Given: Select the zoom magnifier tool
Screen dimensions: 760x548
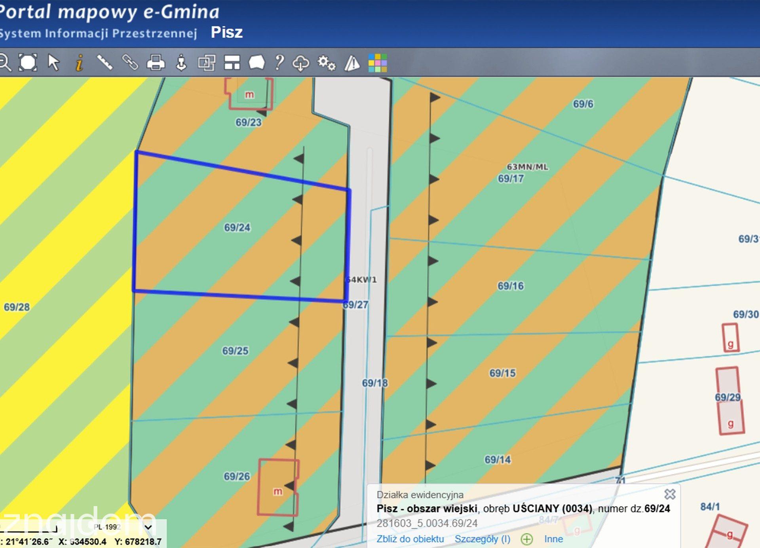Looking at the screenshot, I should tap(5, 62).
